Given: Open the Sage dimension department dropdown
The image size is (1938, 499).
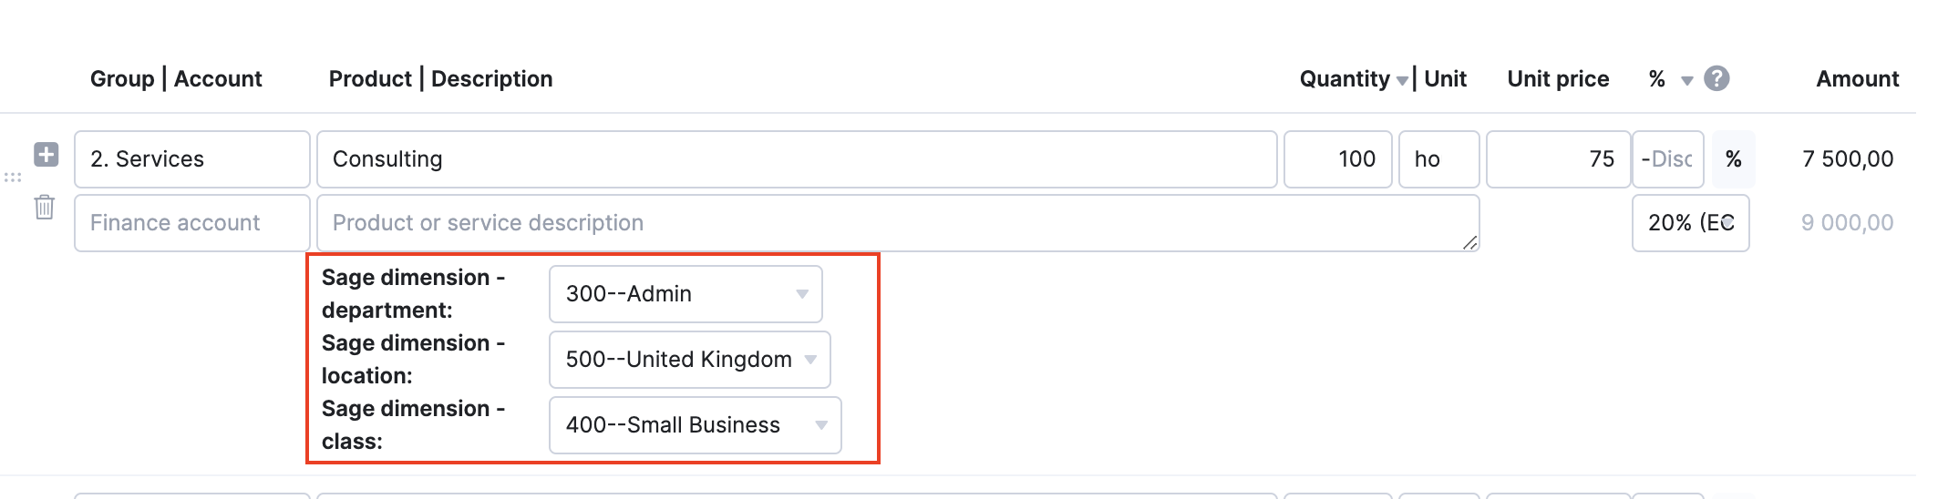Looking at the screenshot, I should click(x=686, y=294).
